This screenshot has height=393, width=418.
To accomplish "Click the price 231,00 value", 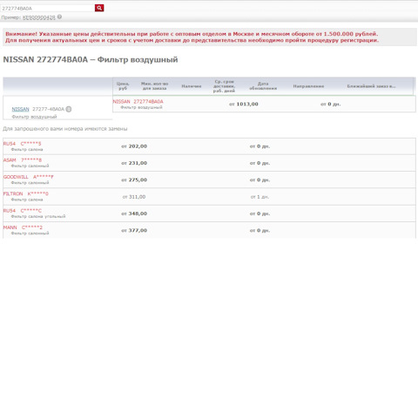I will 134,163.
